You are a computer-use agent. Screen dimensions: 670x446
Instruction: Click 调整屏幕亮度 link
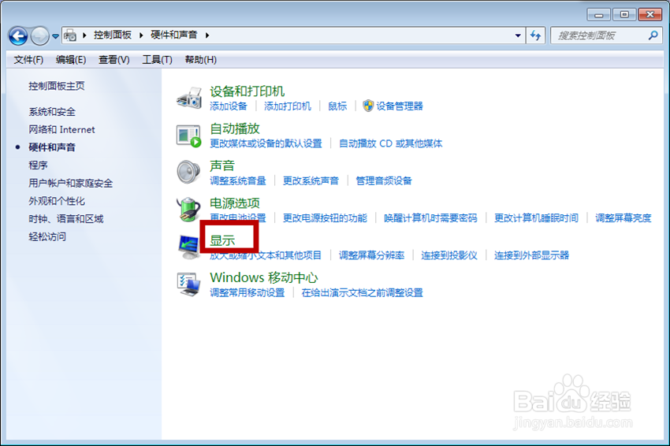[x=623, y=217]
